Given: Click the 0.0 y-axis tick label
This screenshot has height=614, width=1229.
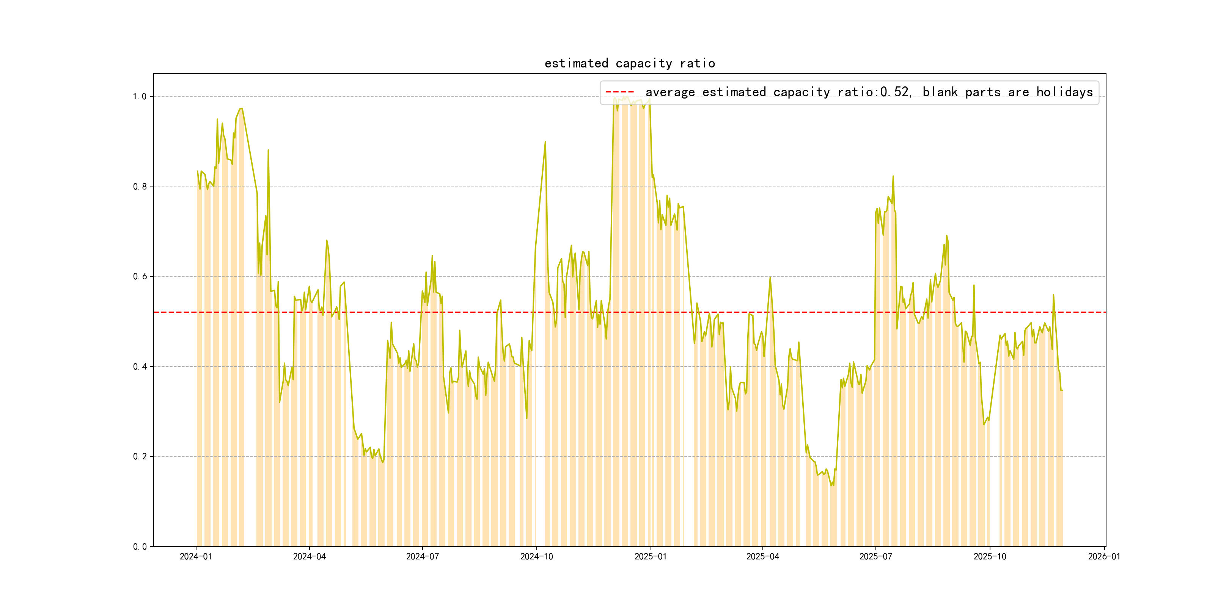Looking at the screenshot, I should pos(139,547).
